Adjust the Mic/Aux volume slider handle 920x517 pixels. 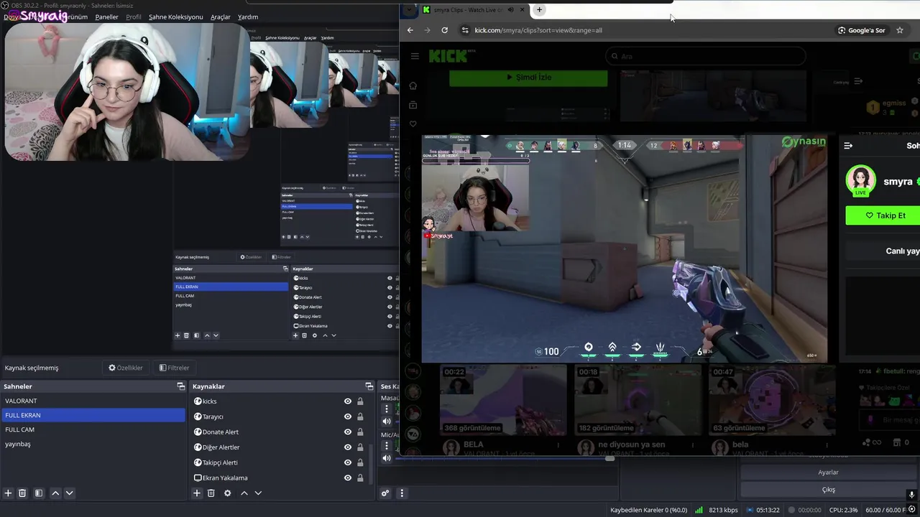610,458
